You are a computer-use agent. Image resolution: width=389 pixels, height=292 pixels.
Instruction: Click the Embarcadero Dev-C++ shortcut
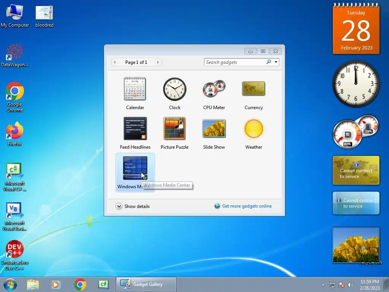(x=15, y=255)
